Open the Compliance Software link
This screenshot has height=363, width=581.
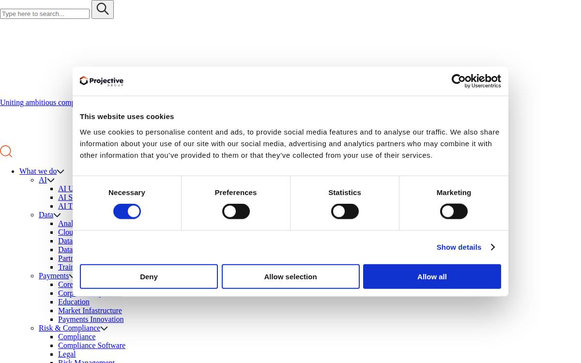click(x=92, y=346)
